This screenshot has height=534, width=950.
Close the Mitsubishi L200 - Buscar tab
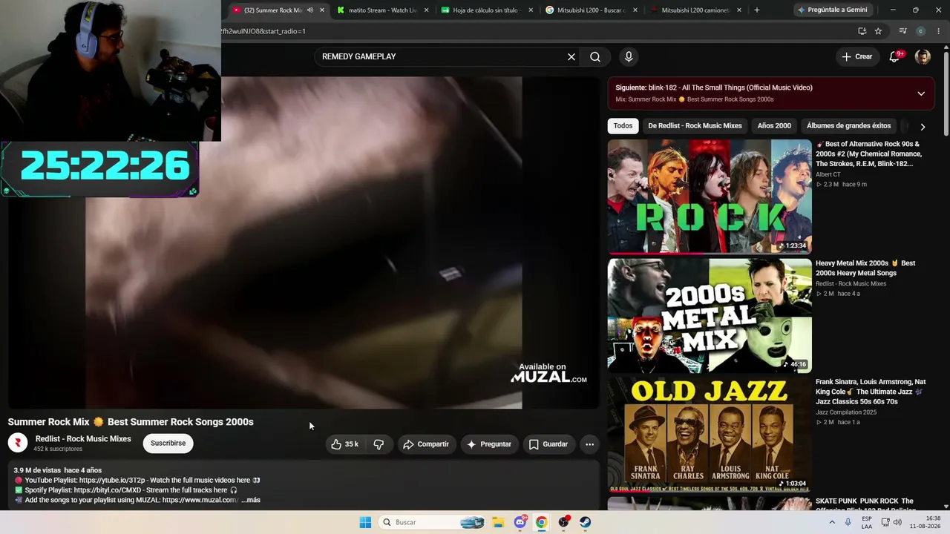[x=635, y=10]
